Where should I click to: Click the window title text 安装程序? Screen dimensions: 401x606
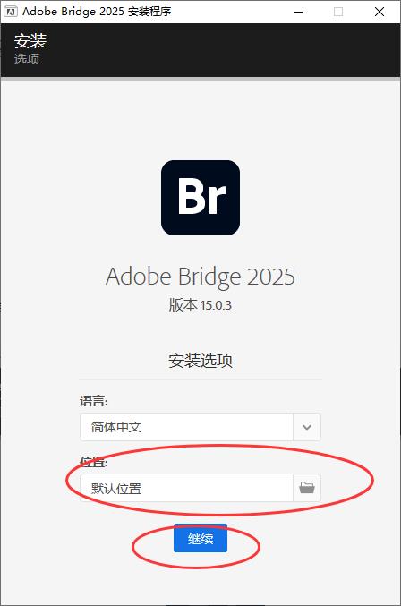pos(149,12)
